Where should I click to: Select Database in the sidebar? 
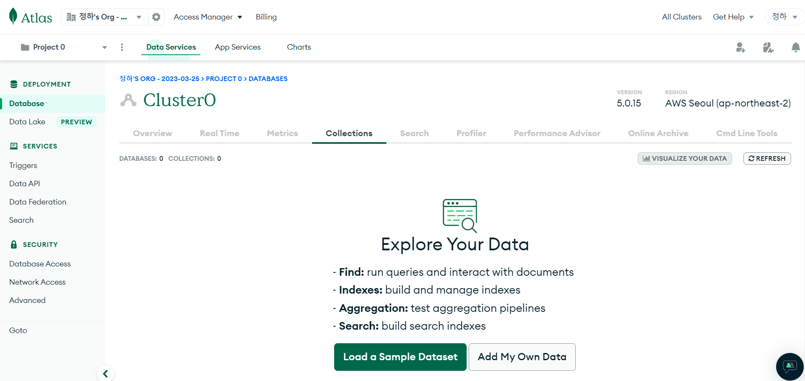pyautogui.click(x=53, y=104)
